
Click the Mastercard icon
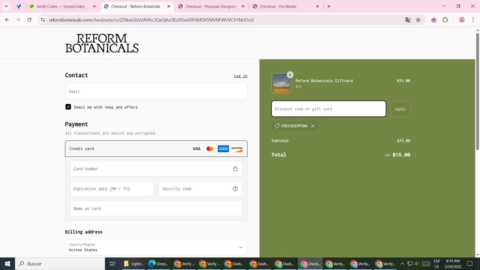click(210, 149)
